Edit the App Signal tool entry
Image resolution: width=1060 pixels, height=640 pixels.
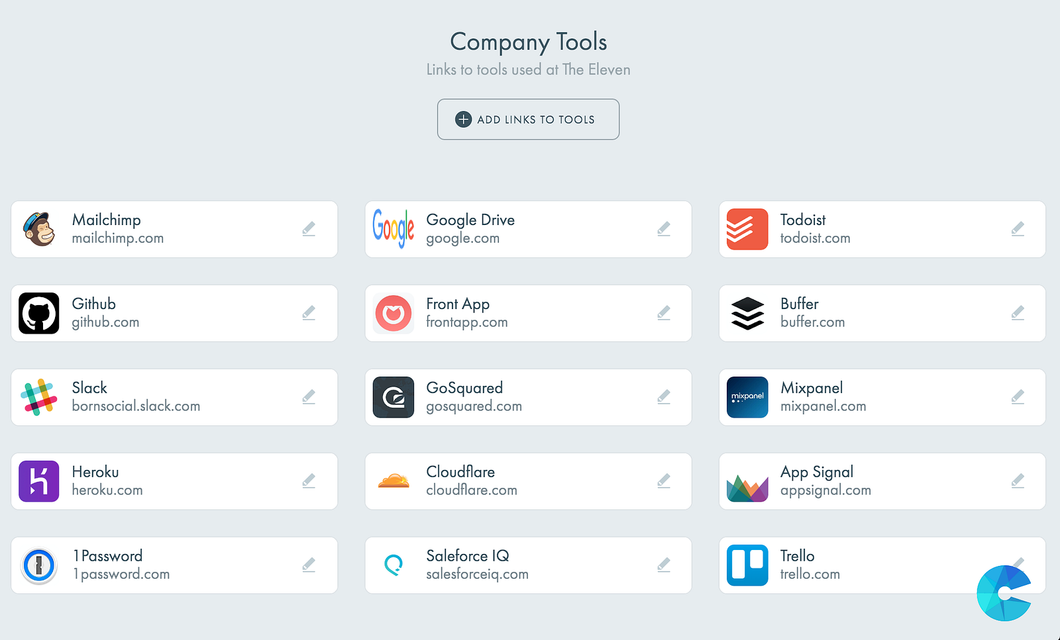pyautogui.click(x=1018, y=481)
